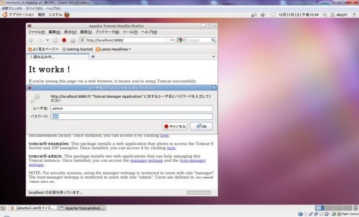The image size is (359, 217).
Task: Open the Google search engine selector
Action: point(181,40)
